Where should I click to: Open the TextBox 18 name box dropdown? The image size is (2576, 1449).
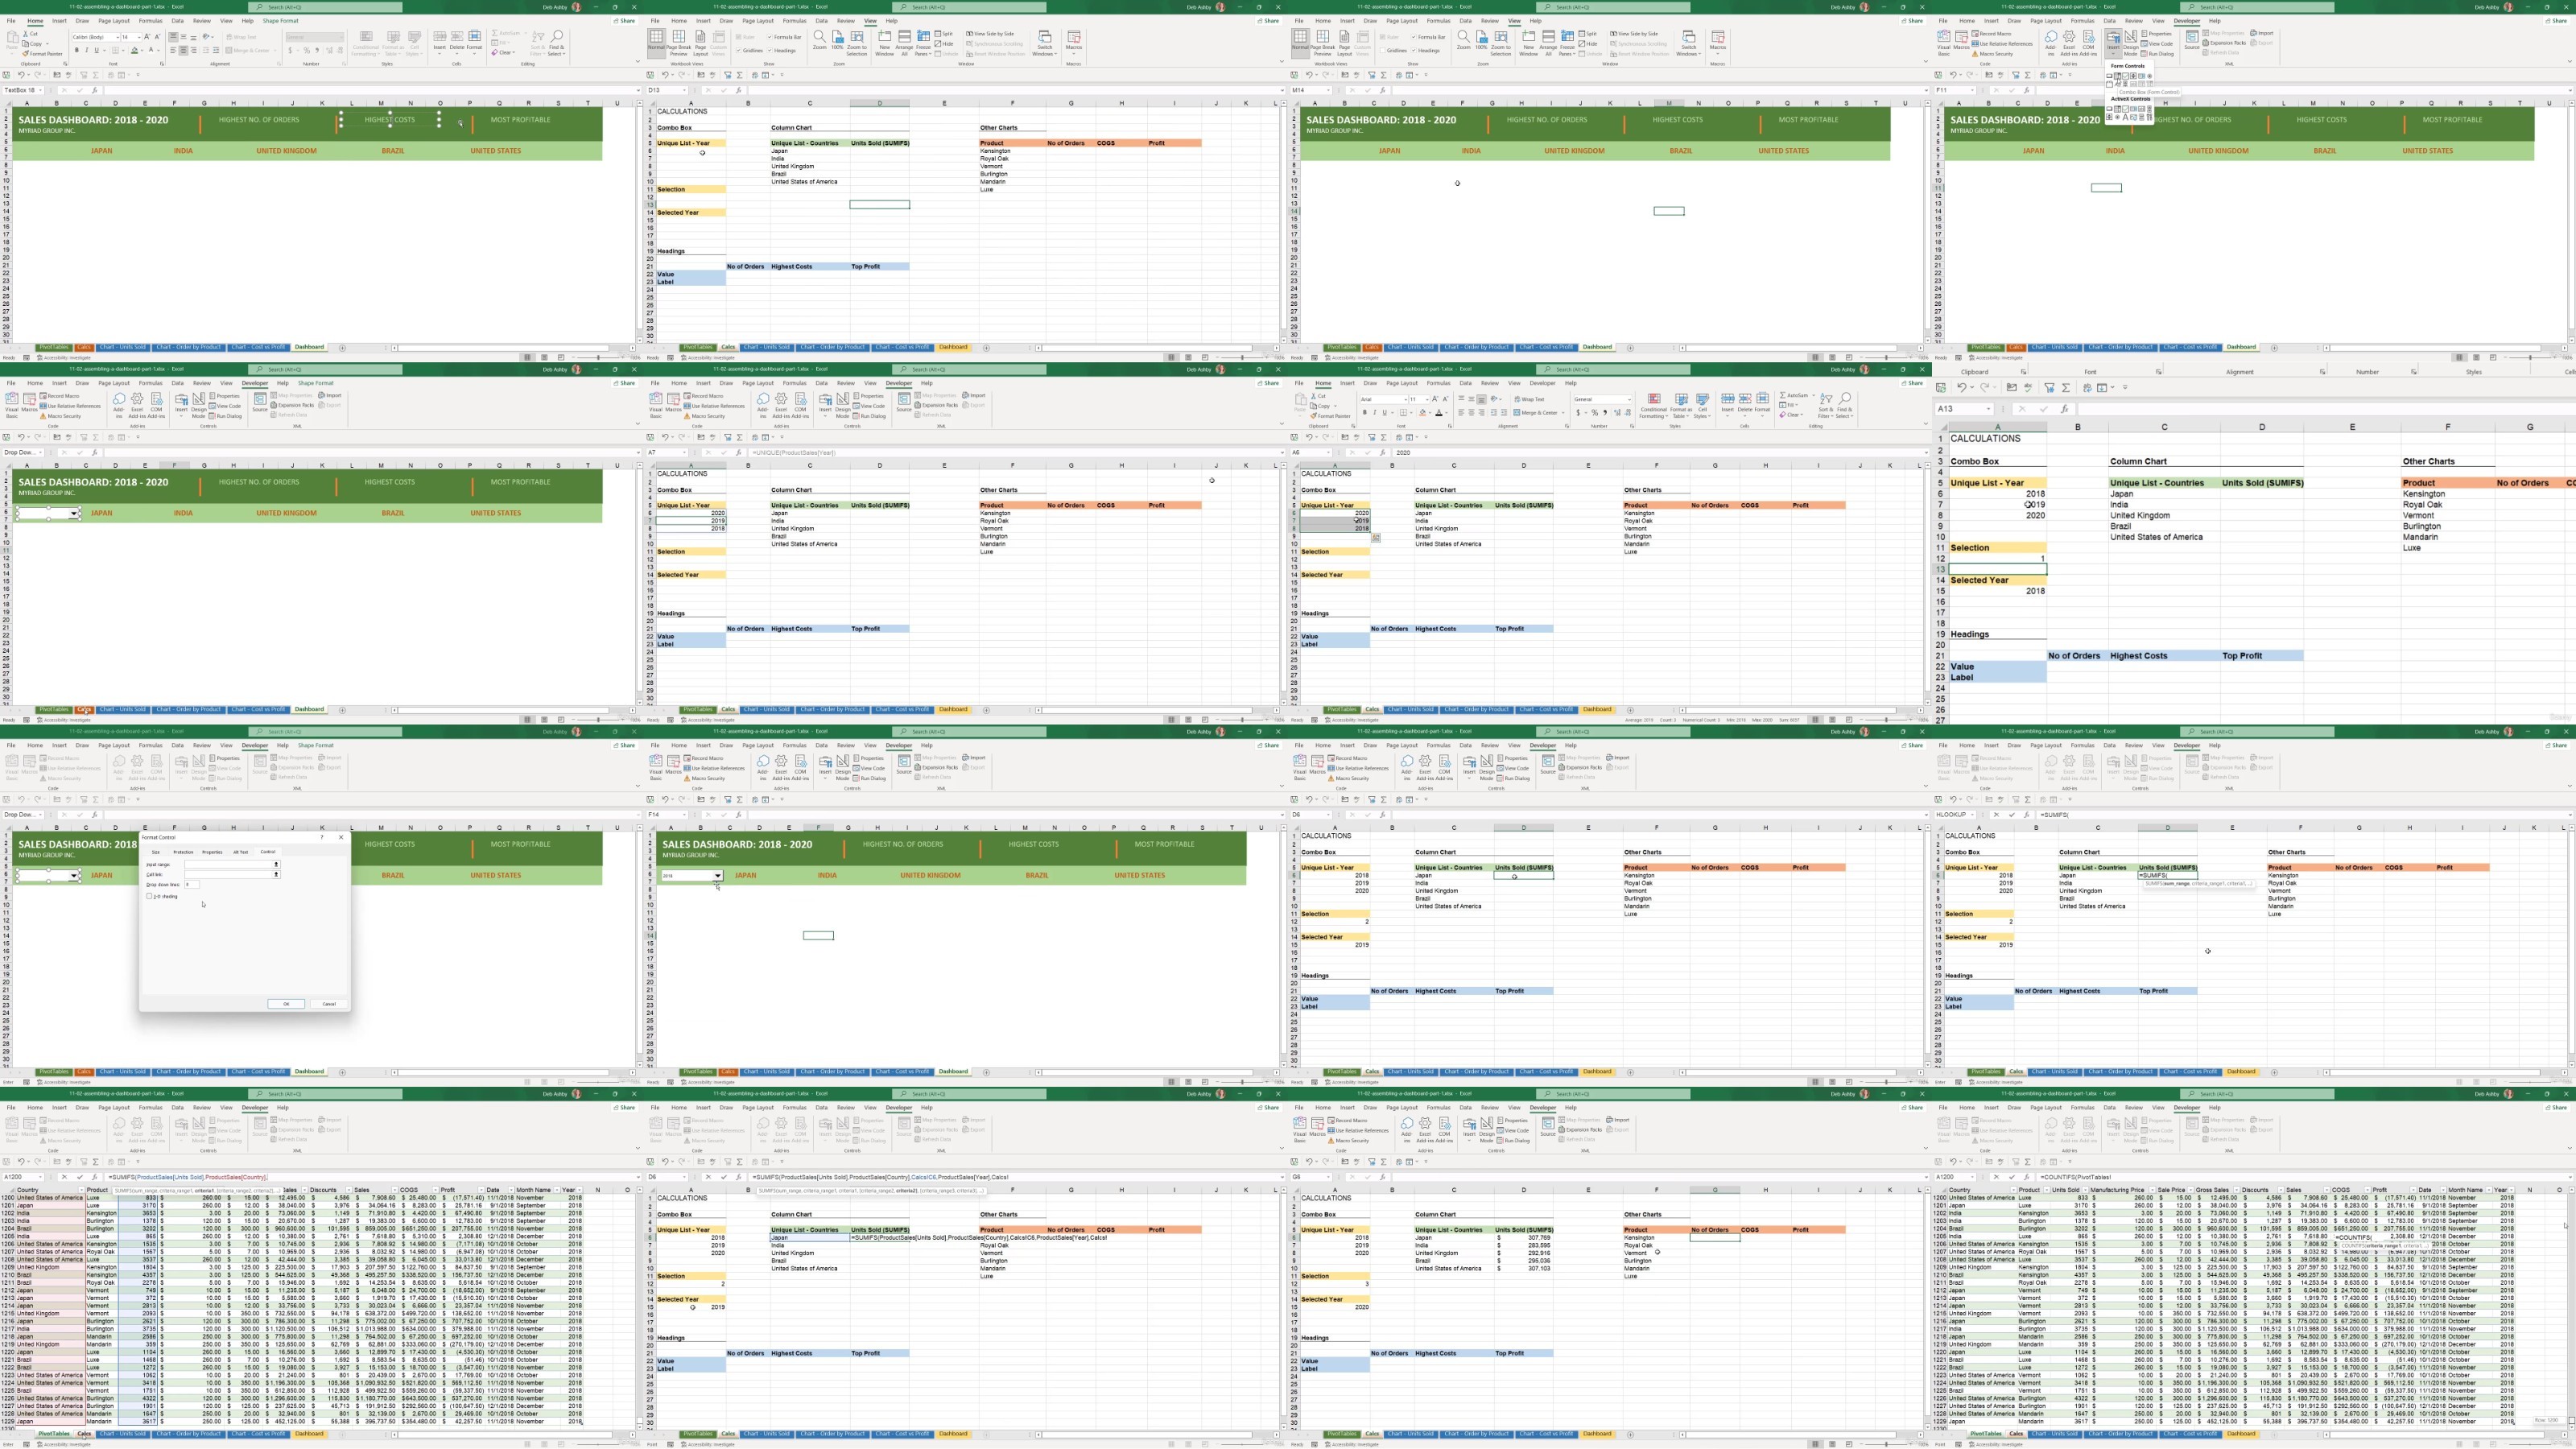[40, 90]
